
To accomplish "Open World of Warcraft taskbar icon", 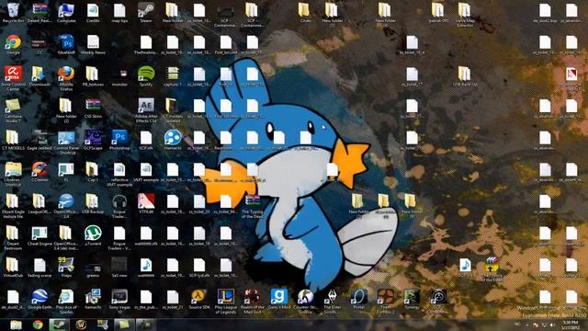I will pyautogui.click(x=81, y=325).
